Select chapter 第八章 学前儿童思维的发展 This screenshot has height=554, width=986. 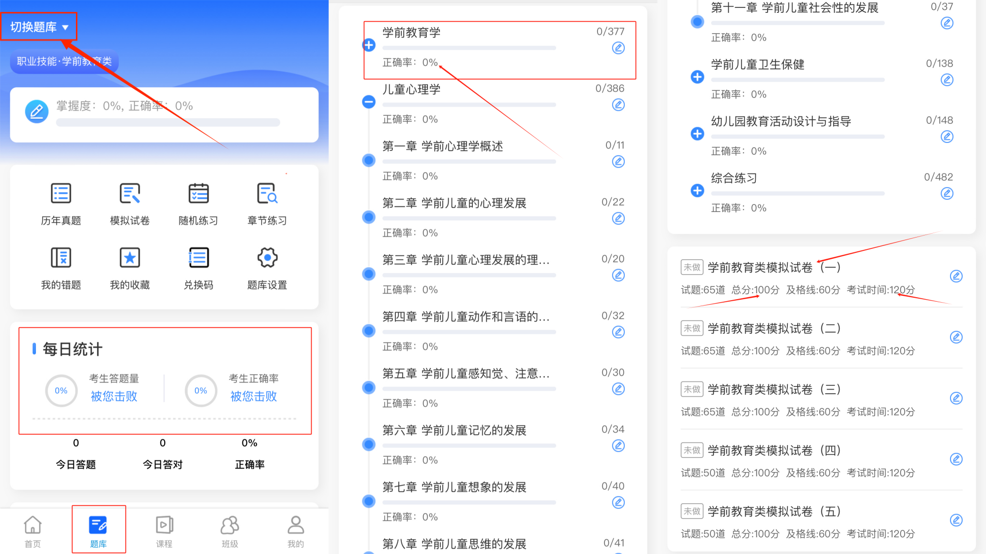(454, 544)
